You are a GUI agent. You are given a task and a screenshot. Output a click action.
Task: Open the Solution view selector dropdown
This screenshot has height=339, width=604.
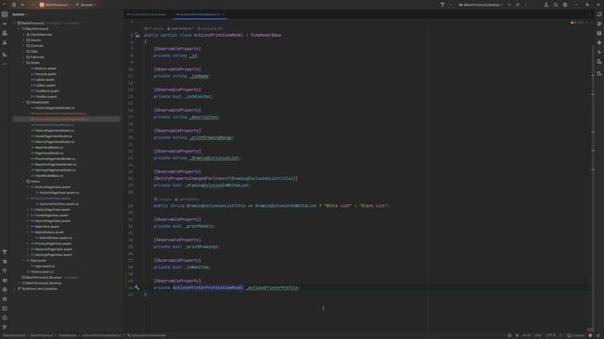[19, 14]
